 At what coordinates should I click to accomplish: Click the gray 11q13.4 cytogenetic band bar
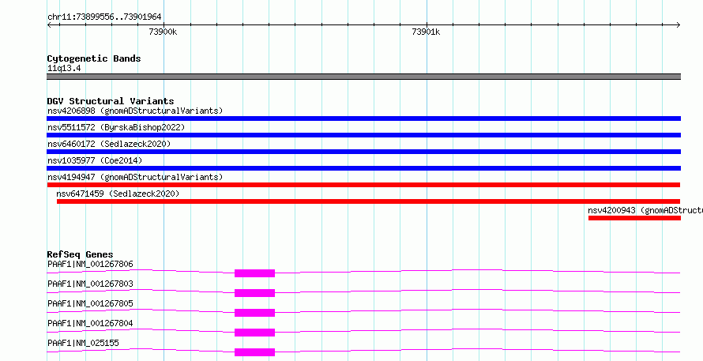coord(363,77)
